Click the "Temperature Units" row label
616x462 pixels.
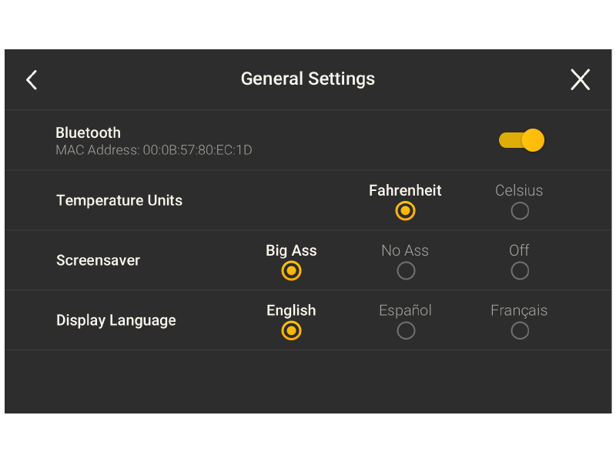click(119, 200)
